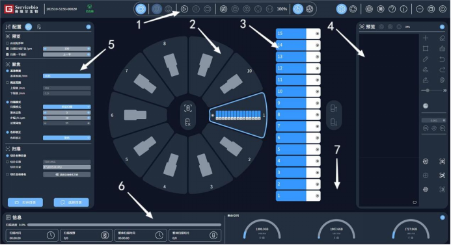
Task: Click the 打开目录 open directory button
Action: (x=25, y=203)
